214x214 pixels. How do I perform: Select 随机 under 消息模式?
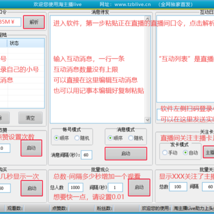(136, 138)
